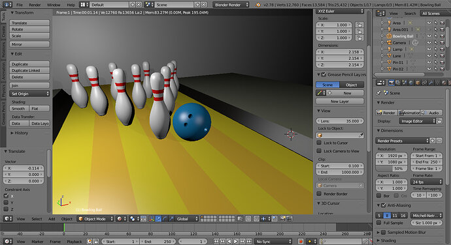Open the Add menu in 3D header
The image size is (451, 245).
point(52,219)
